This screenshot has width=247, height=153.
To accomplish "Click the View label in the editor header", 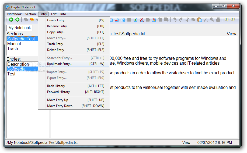I will tap(231, 34).
